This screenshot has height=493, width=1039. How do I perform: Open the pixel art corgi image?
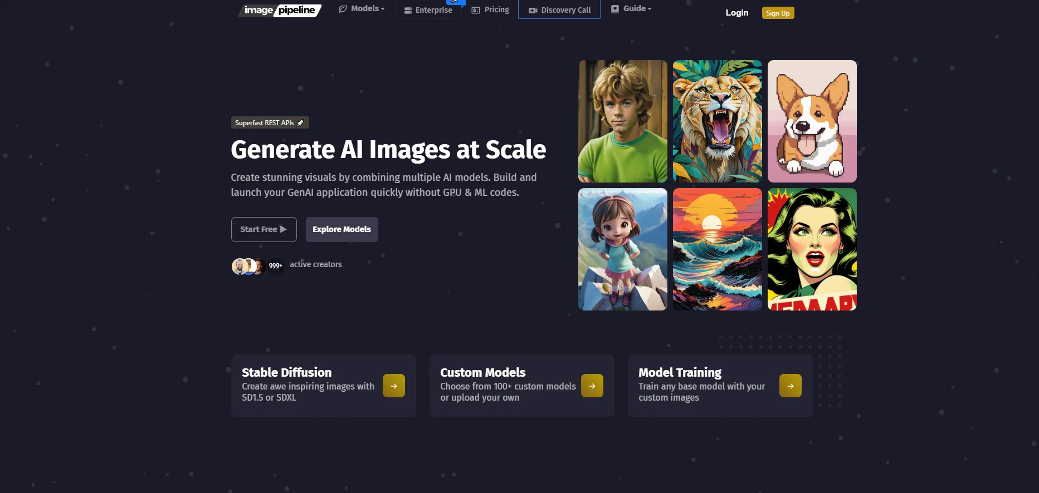[812, 121]
